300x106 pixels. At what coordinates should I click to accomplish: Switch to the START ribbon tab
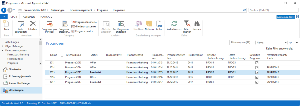point(14,17)
